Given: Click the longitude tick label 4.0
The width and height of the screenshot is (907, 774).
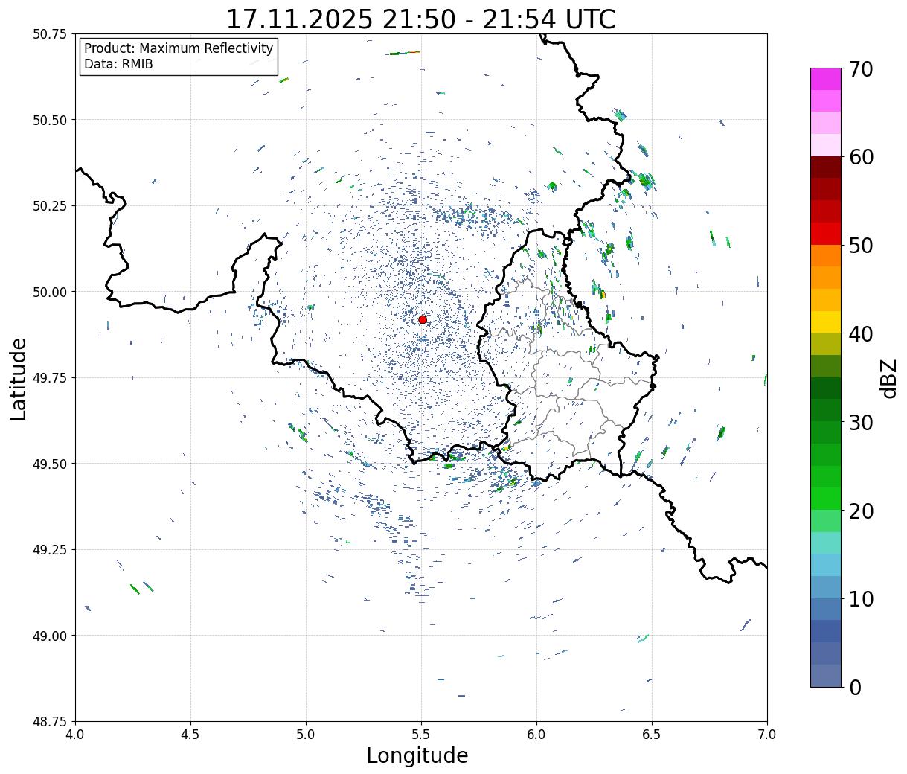Looking at the screenshot, I should point(75,735).
